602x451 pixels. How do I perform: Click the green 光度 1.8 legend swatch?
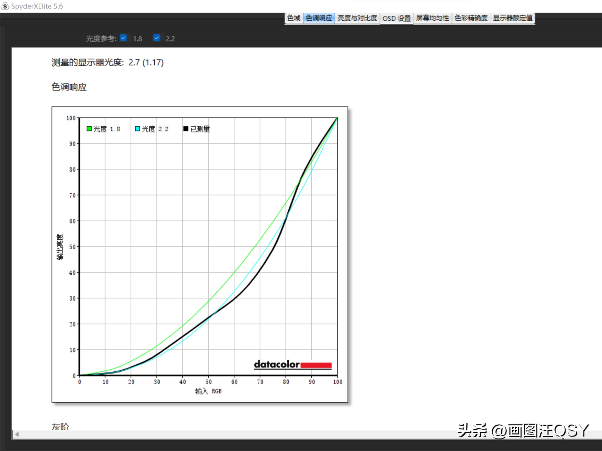[x=89, y=129]
